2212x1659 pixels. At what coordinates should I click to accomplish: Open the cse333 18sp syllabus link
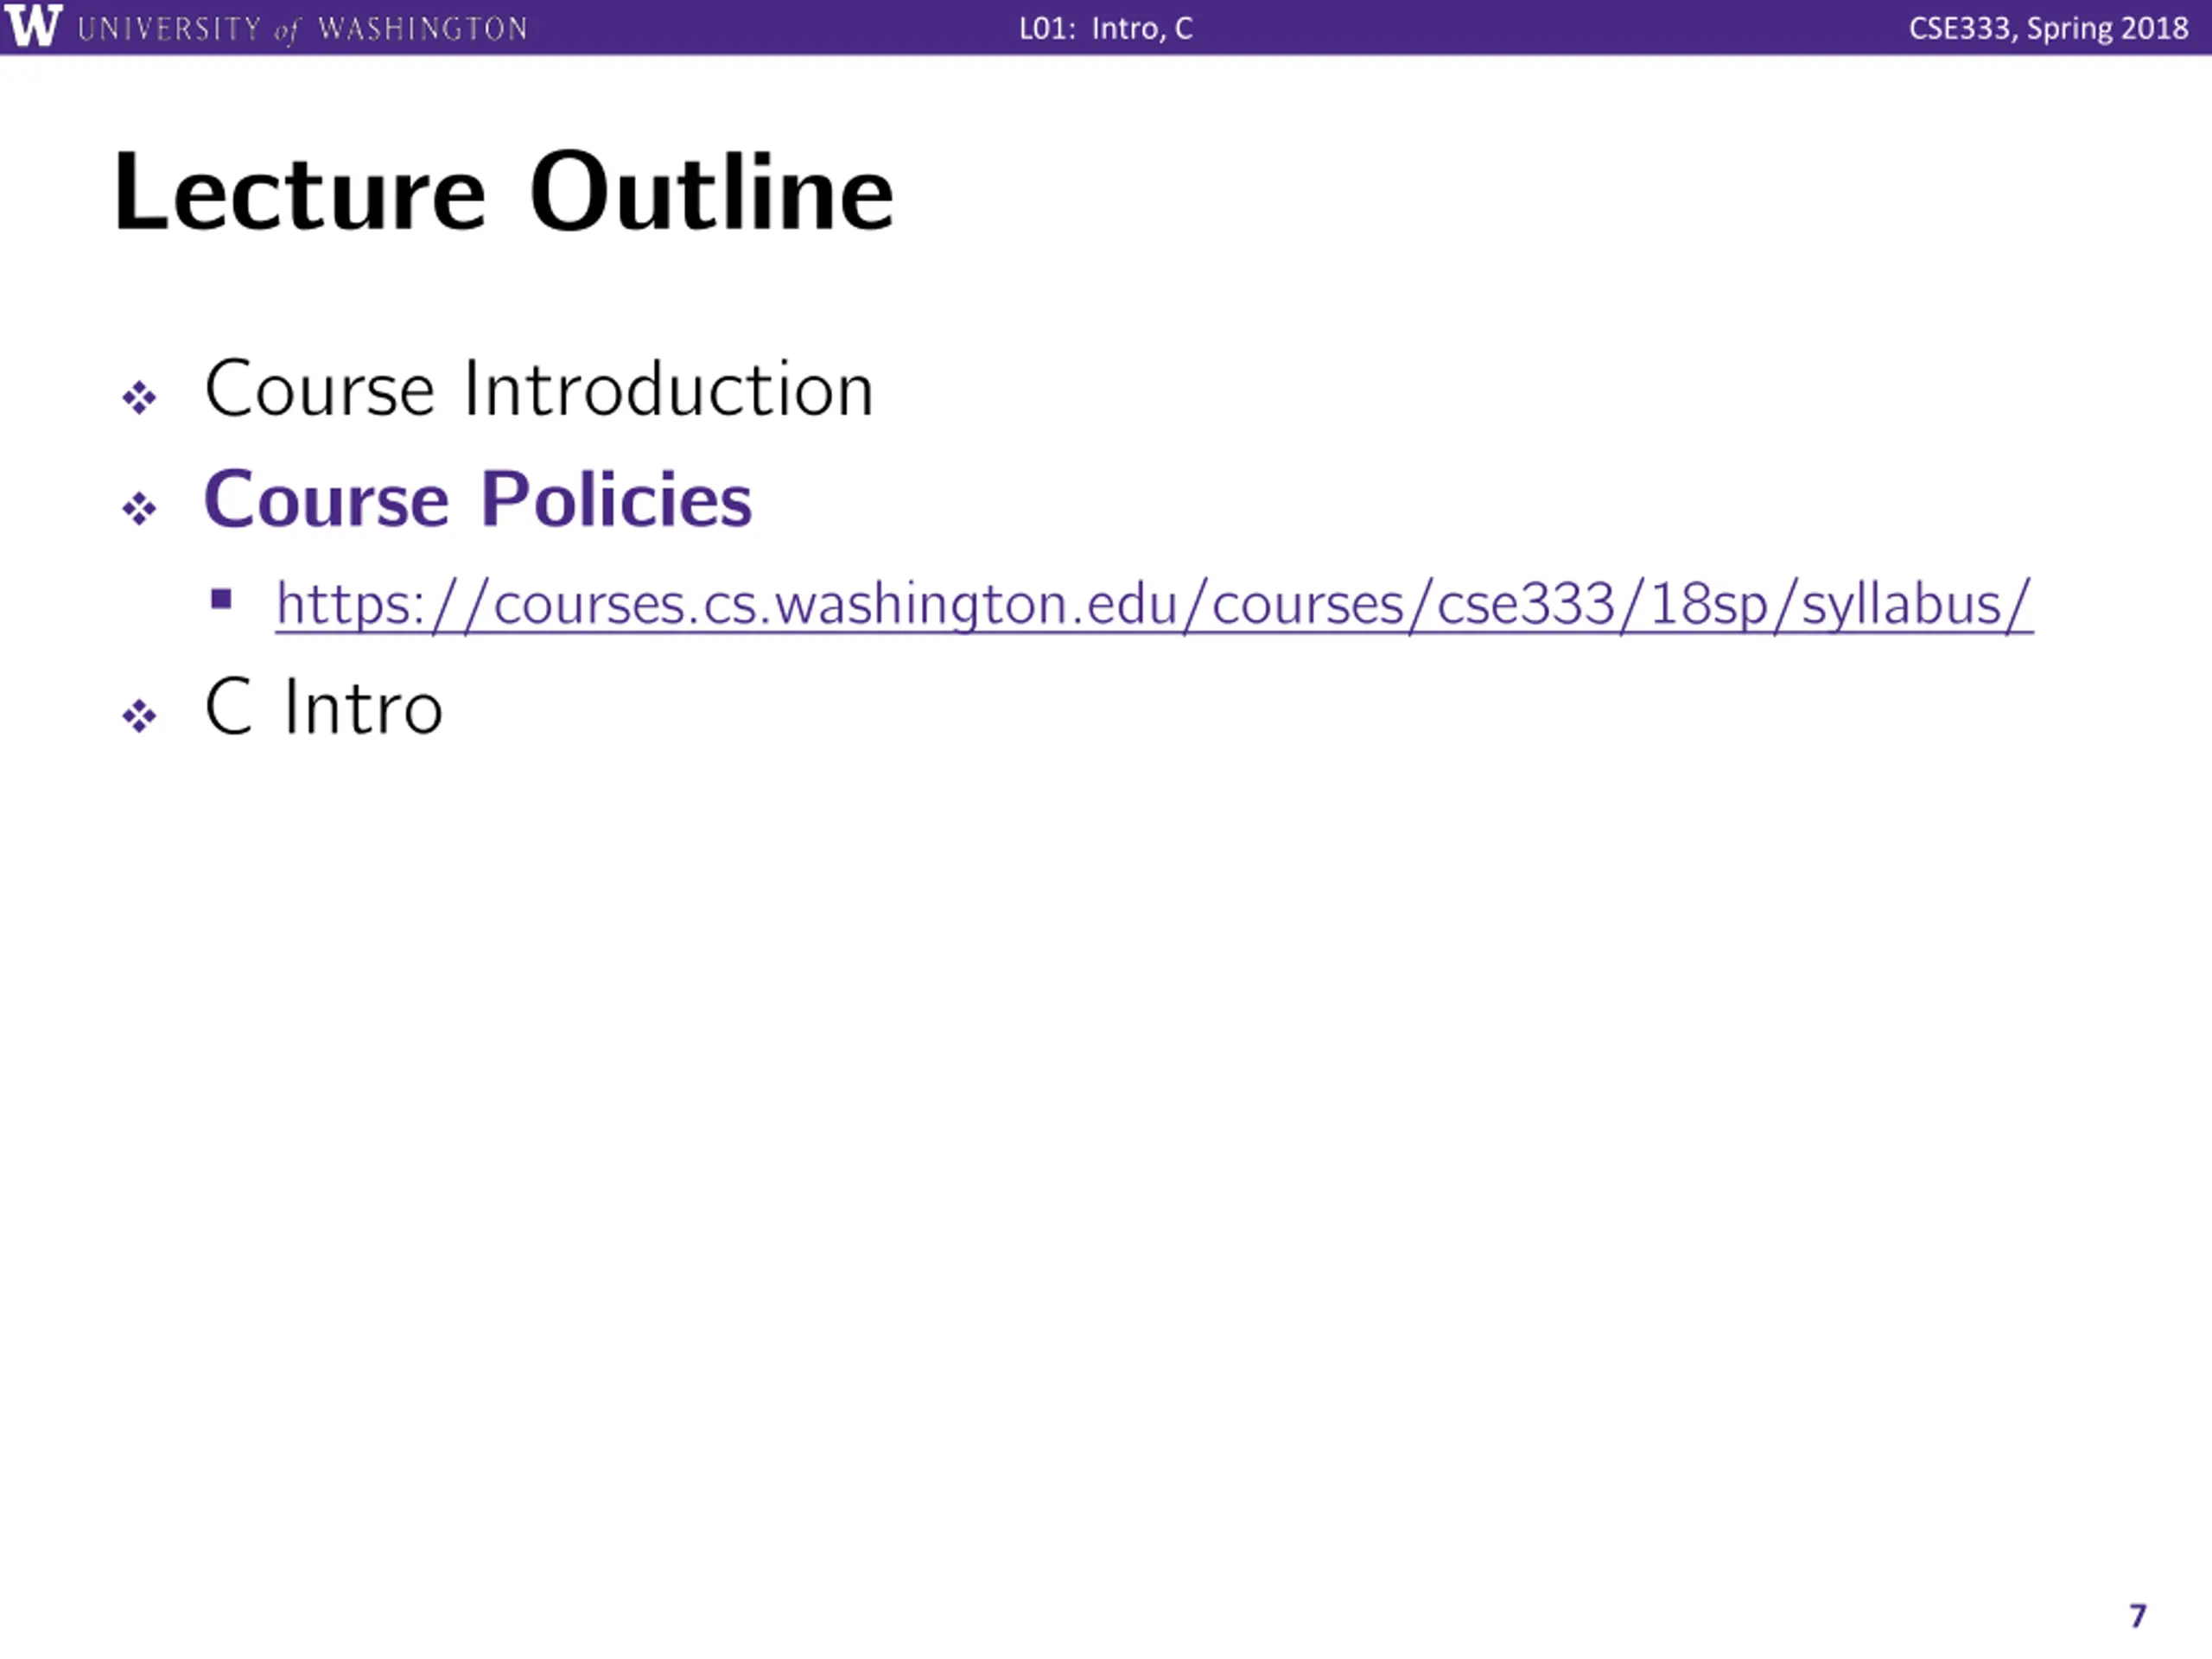(1154, 605)
